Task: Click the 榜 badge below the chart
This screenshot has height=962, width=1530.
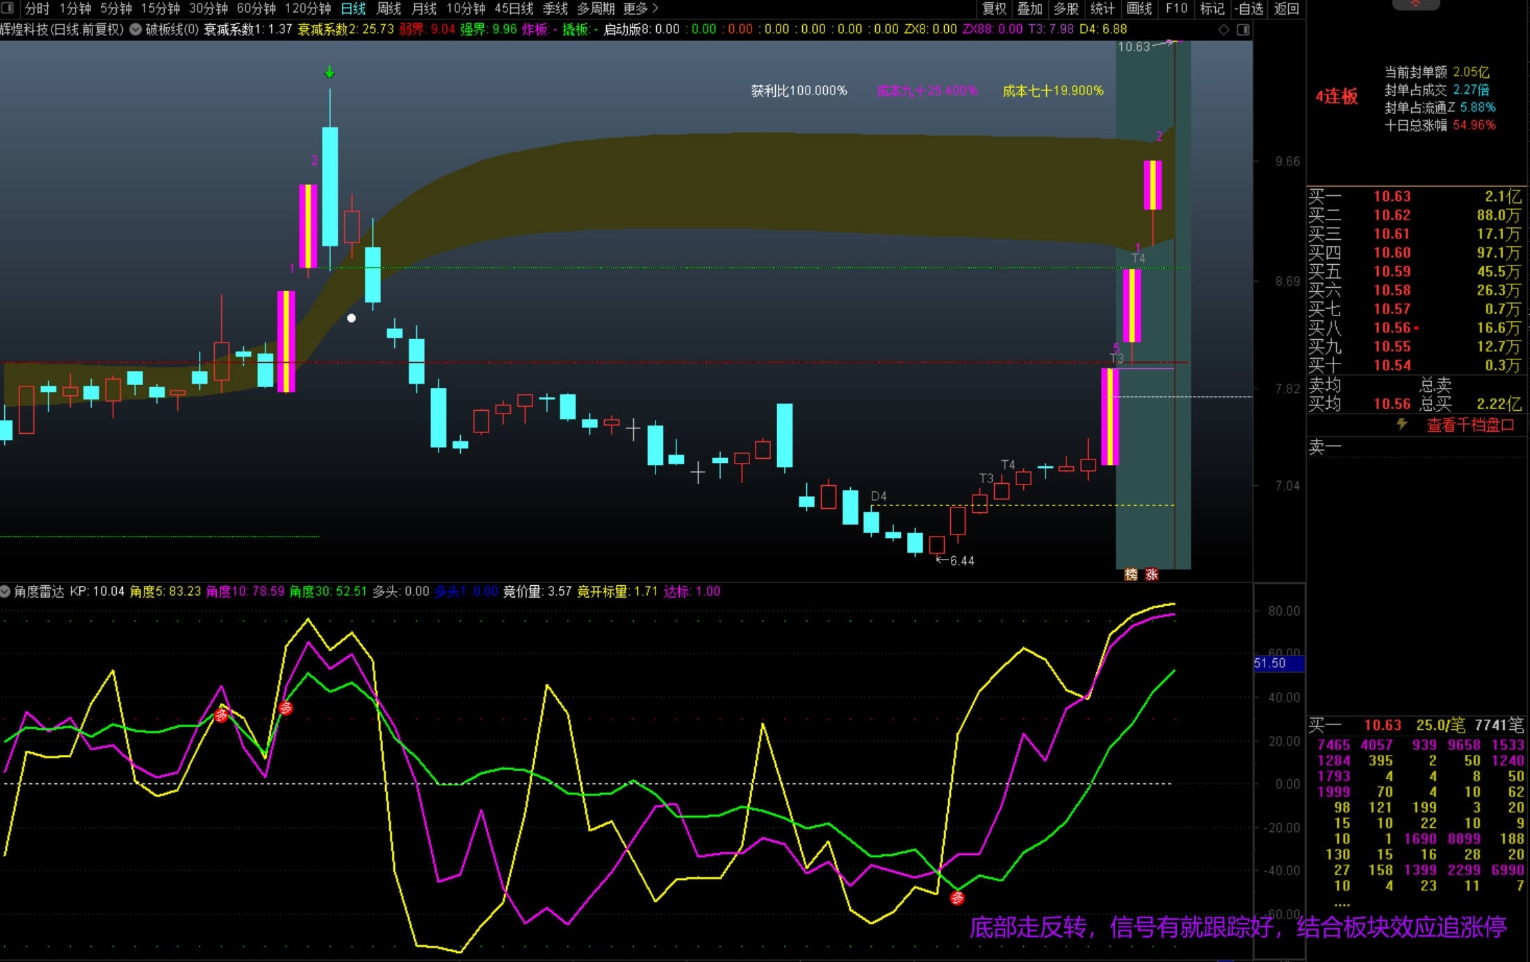Action: 1131,574
